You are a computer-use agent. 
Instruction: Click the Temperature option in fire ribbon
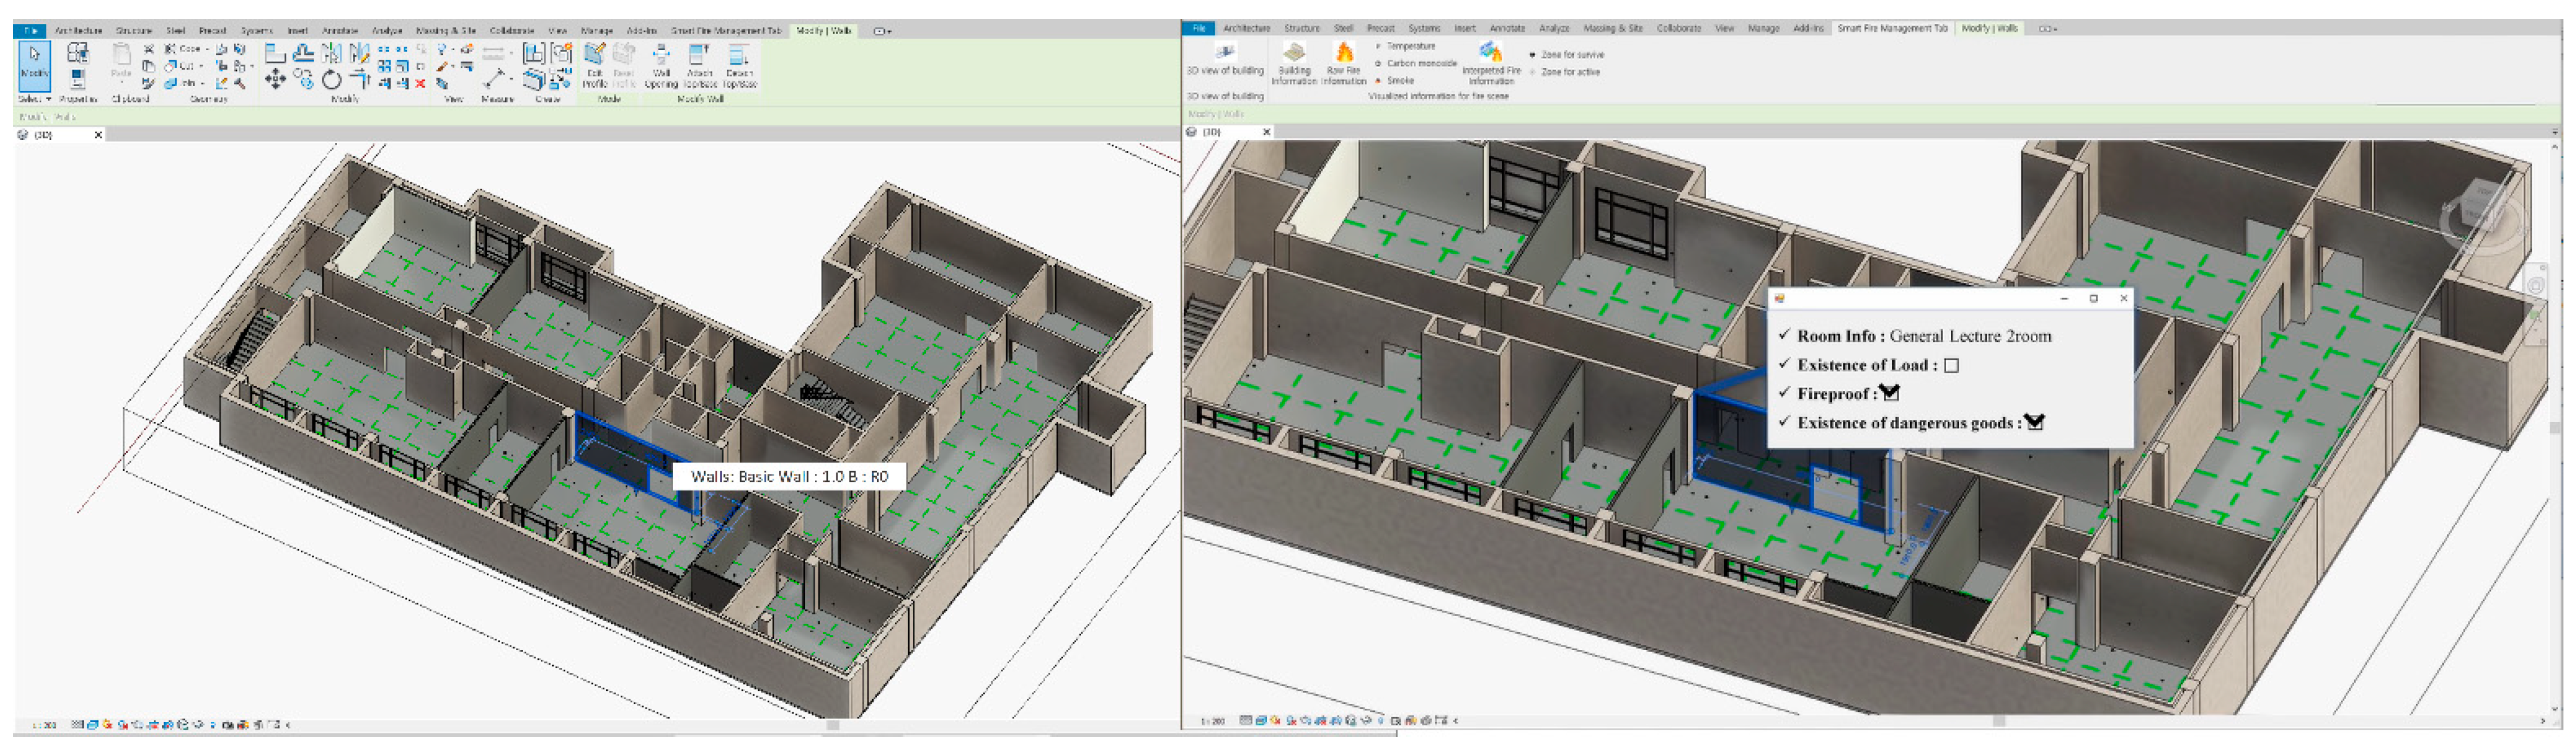point(1410,47)
